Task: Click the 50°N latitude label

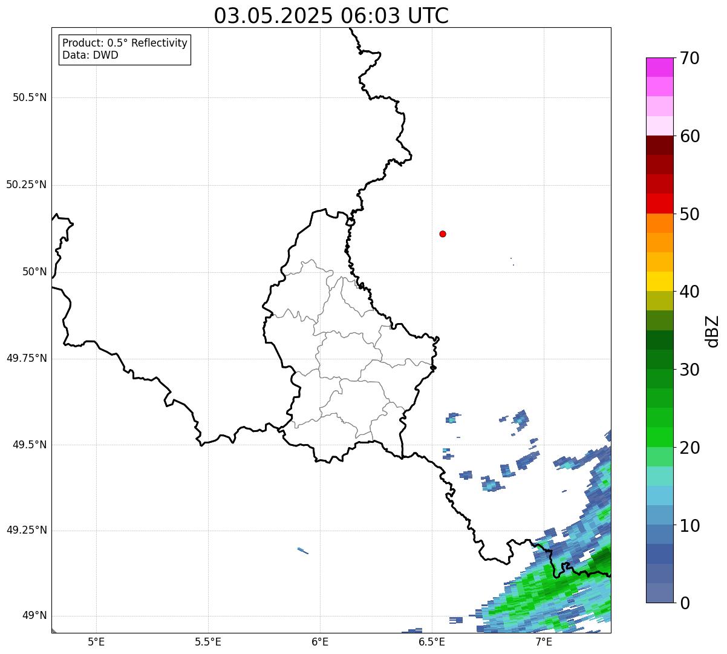Action: pos(34,272)
